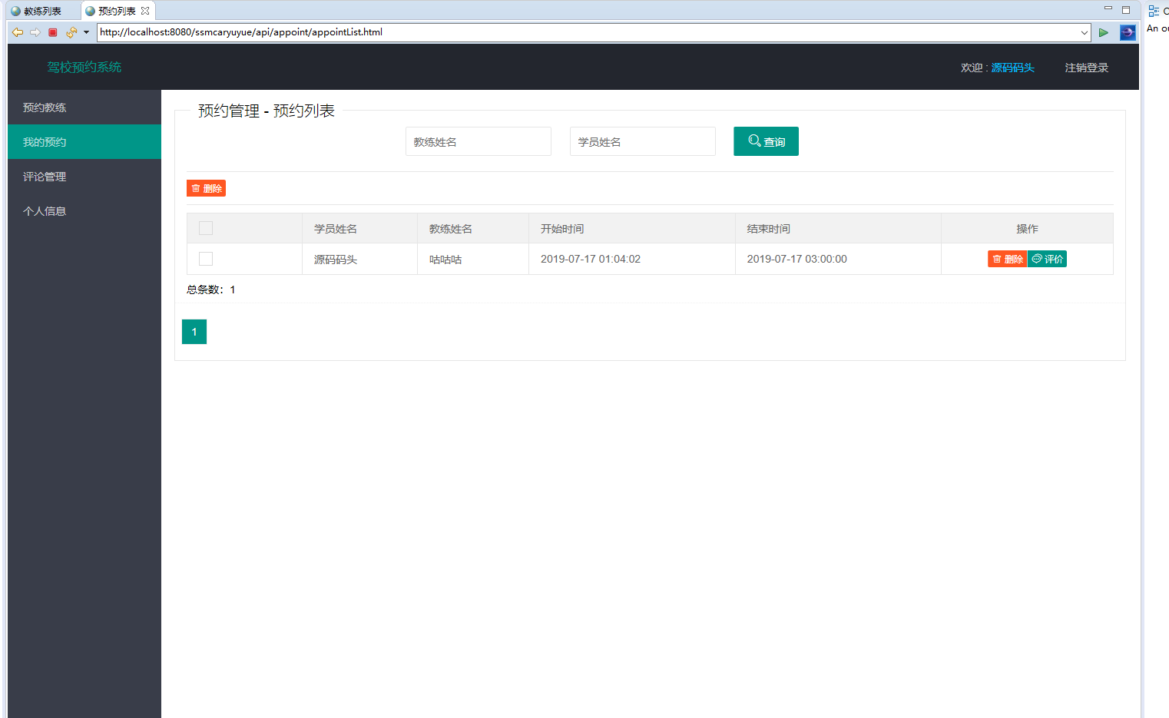Check the select-all checkbox in table header
Image resolution: width=1169 pixels, height=718 pixels.
click(206, 228)
